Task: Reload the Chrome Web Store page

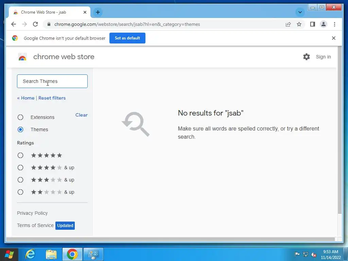Action: click(x=35, y=24)
